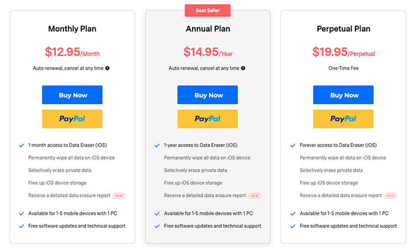
Task: Click checkmark beside 1-month access to Data Eraser
Action: pos(21,145)
